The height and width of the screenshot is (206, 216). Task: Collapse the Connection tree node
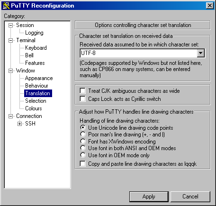[x=10, y=116]
